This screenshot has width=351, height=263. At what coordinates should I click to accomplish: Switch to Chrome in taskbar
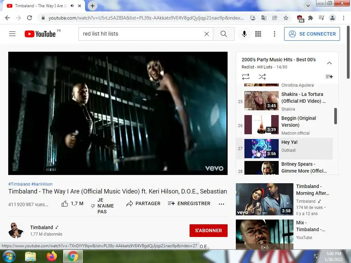(x=73, y=256)
